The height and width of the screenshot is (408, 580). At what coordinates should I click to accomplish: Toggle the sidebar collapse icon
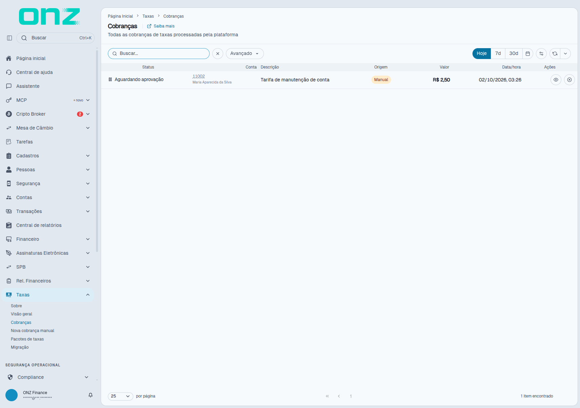pyautogui.click(x=9, y=38)
